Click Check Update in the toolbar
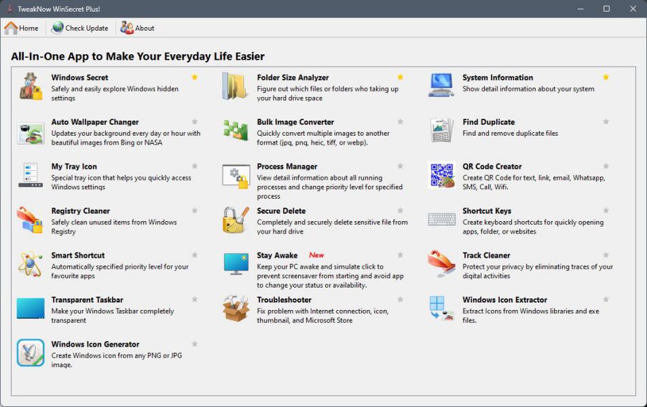647x407 pixels. [80, 28]
